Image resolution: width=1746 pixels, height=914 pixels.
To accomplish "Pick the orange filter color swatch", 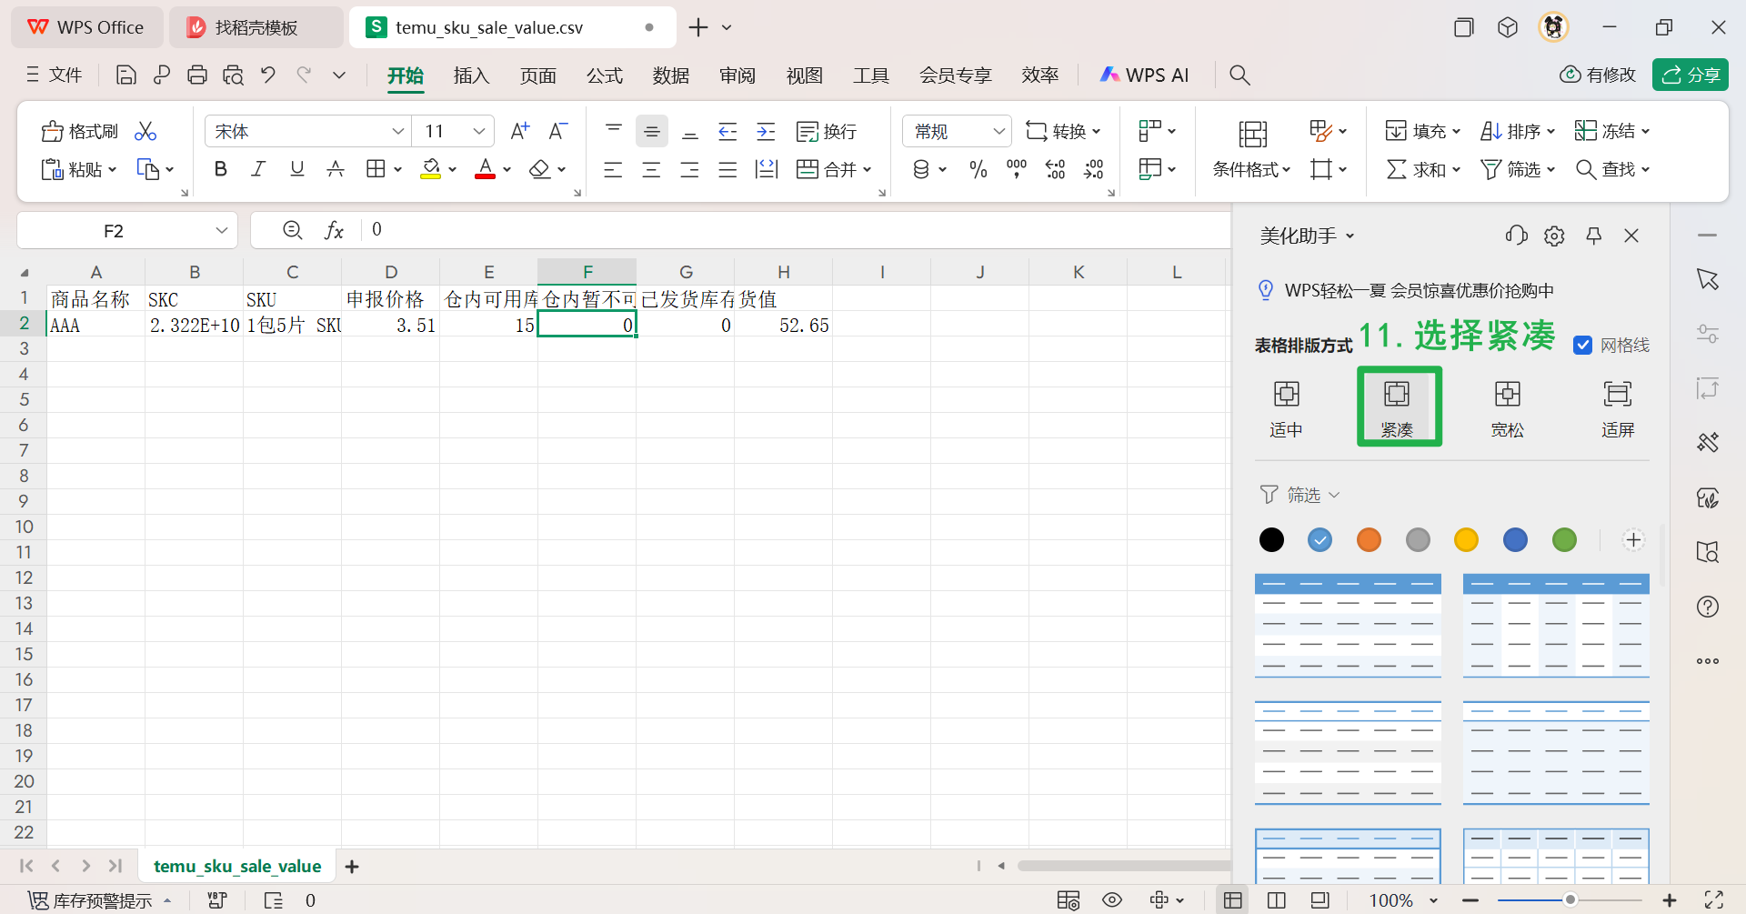I will (1369, 539).
